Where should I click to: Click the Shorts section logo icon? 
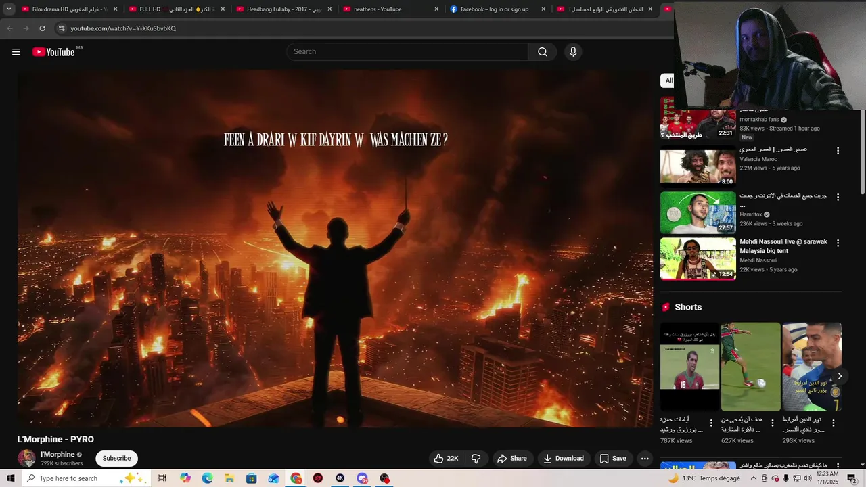(666, 307)
